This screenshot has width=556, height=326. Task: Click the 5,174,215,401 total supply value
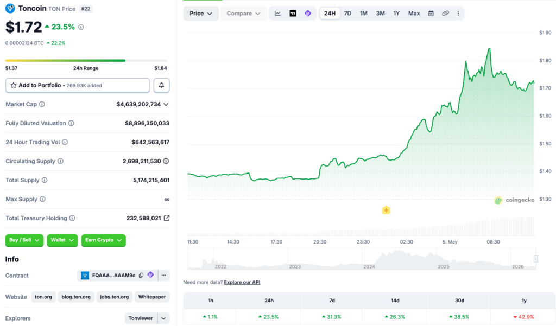151,180
